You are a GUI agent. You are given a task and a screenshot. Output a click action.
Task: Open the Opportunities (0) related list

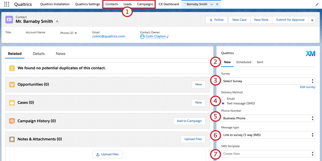click(x=33, y=84)
